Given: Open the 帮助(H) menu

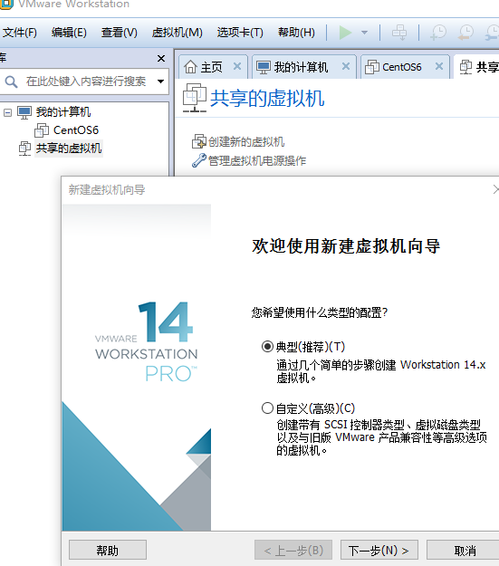Looking at the screenshot, I should pyautogui.click(x=296, y=33).
